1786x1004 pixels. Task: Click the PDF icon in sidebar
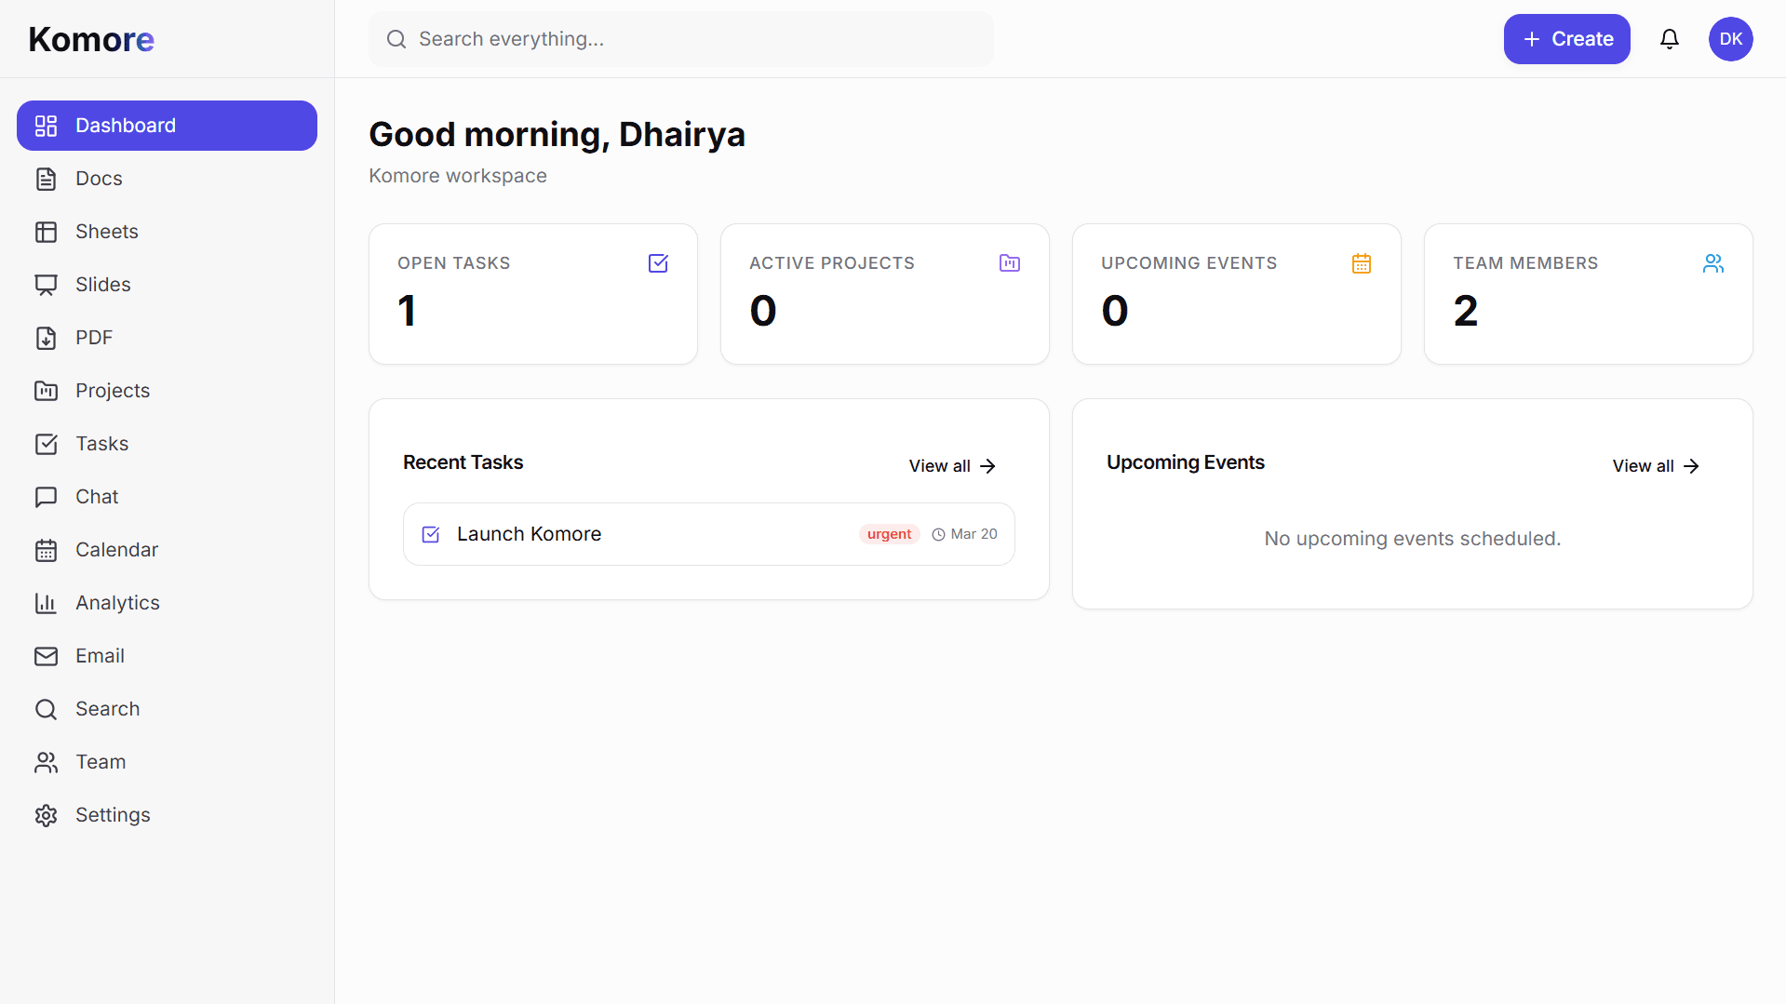(x=47, y=338)
